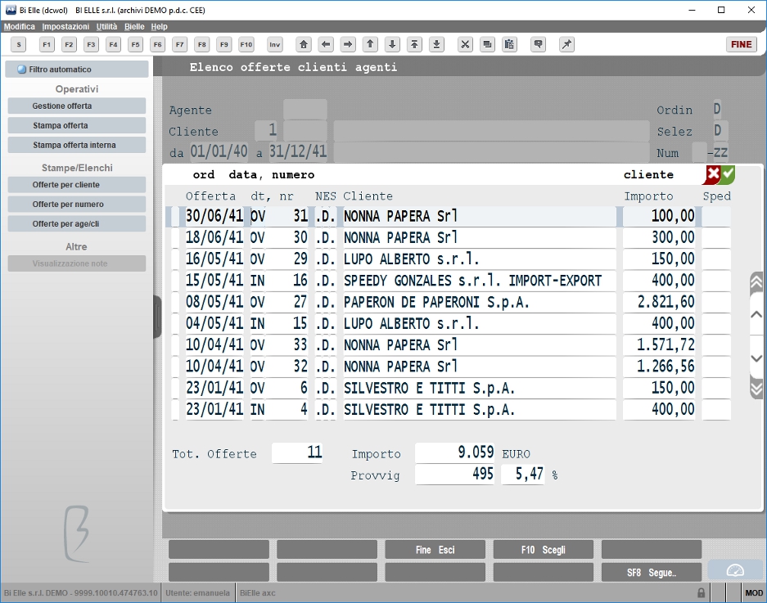Click the right arrow toolbar icon

348,44
